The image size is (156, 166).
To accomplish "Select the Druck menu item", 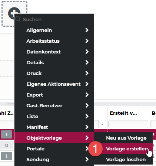I will (x=54, y=73).
